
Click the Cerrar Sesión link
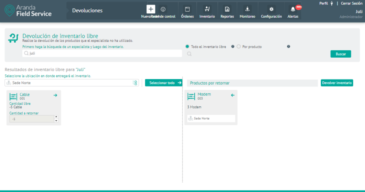352,3
